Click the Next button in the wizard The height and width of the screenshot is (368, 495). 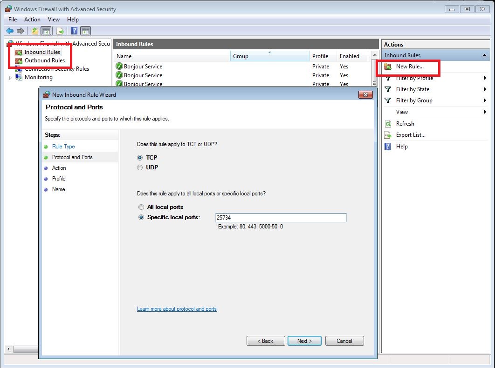point(304,341)
